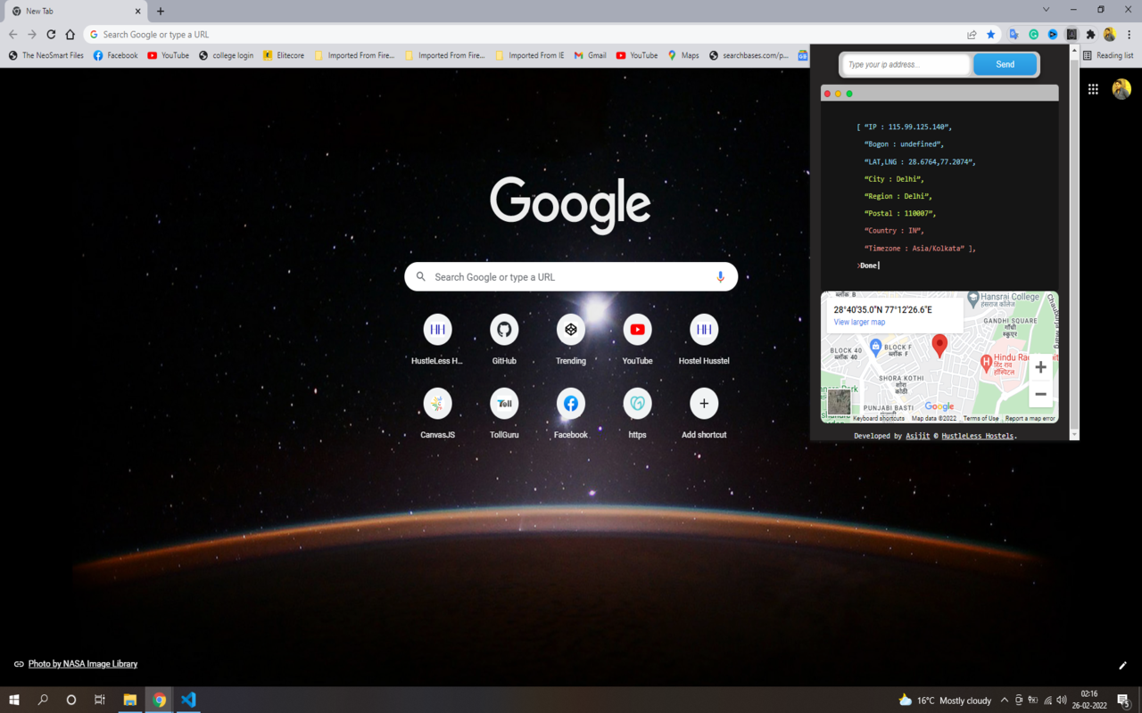Open The NeoSmart Files bookmark
1142x713 pixels.
click(46, 55)
